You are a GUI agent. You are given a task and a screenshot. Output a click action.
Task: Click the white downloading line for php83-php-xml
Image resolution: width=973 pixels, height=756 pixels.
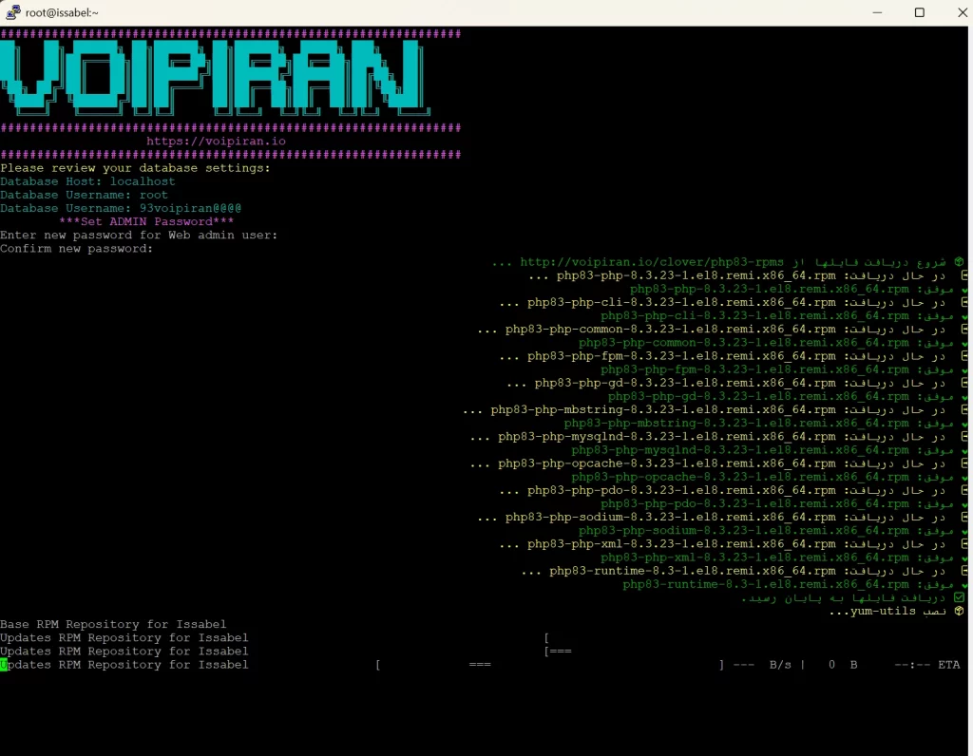tap(733, 544)
